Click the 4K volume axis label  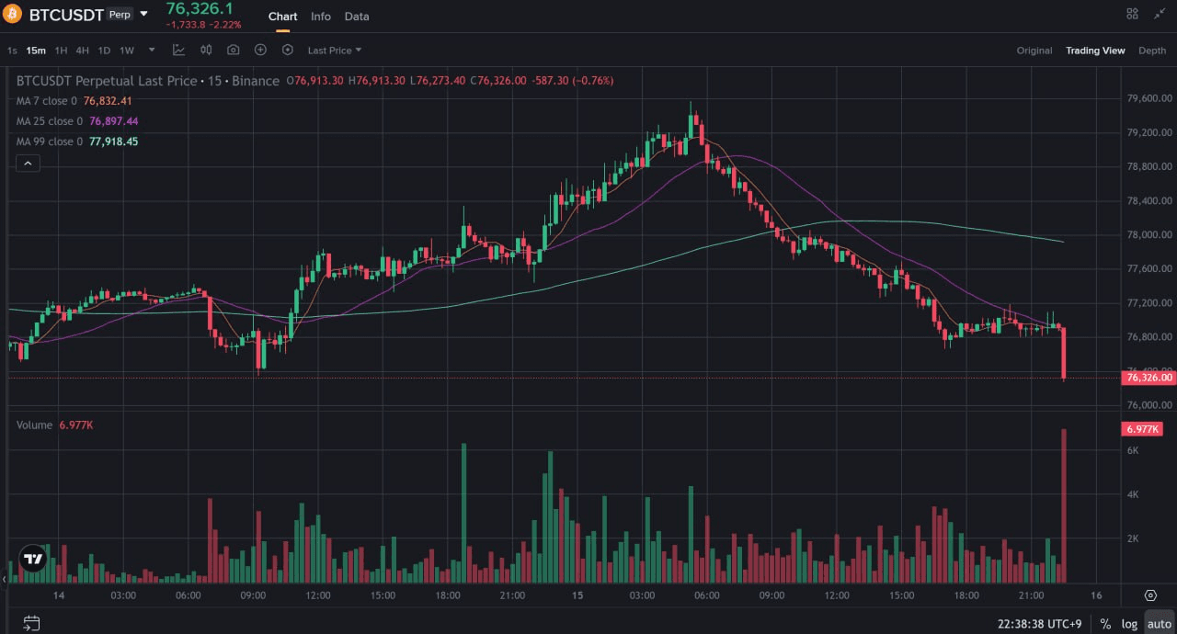(1133, 494)
